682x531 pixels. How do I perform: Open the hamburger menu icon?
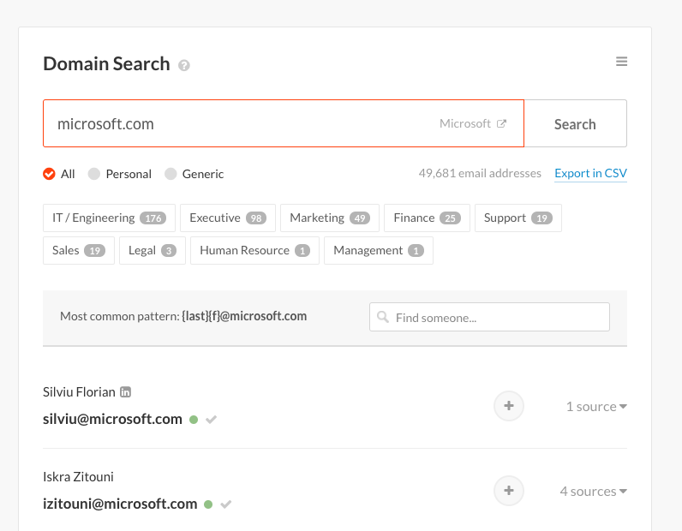click(x=621, y=62)
